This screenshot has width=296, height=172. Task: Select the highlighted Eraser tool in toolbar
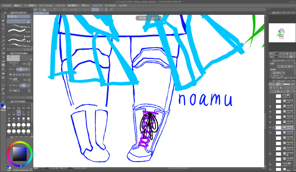pos(3,65)
